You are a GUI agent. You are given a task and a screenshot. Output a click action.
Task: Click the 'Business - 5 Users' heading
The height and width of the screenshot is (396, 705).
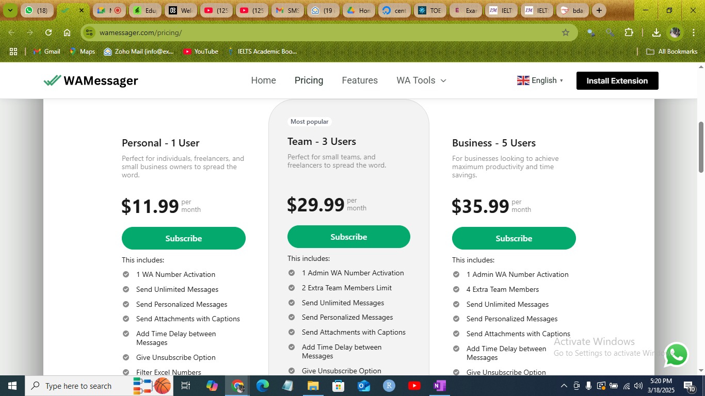coord(494,143)
